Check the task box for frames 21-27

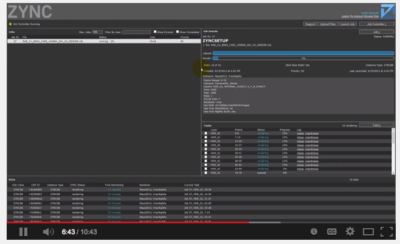tap(205, 145)
